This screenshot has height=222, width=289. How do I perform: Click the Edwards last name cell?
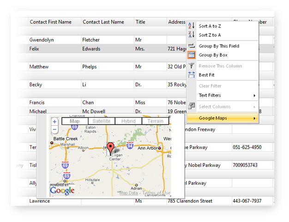click(108, 49)
